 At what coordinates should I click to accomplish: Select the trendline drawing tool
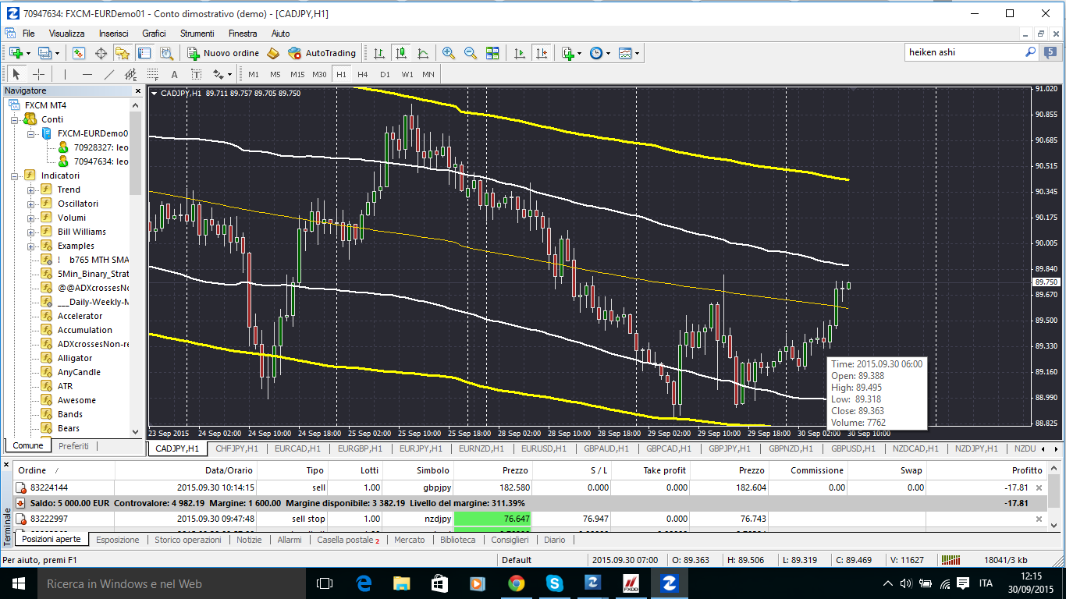(x=108, y=74)
